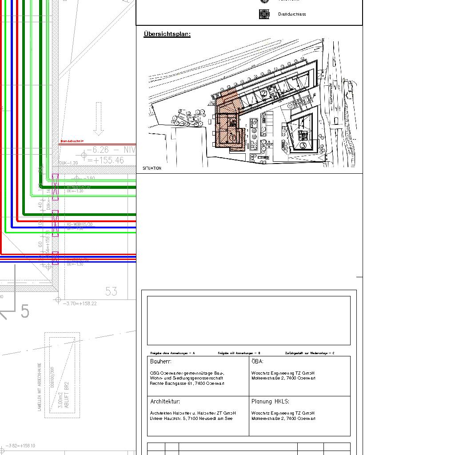Select the 'HS-WDB105/30' penetration label
Viewport: 455px width, 455px height.
coord(80,224)
